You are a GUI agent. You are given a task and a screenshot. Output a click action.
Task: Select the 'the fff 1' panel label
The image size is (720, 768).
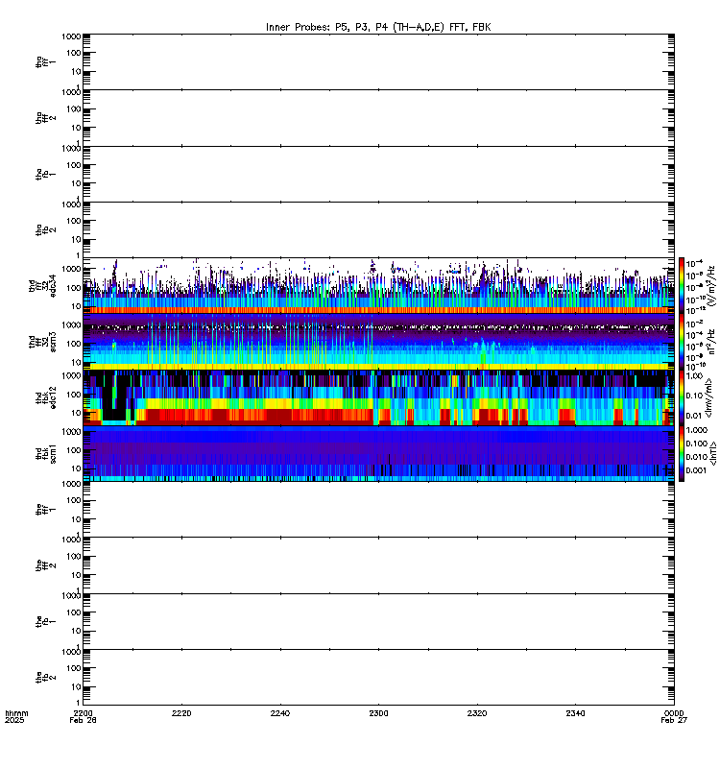(45, 510)
